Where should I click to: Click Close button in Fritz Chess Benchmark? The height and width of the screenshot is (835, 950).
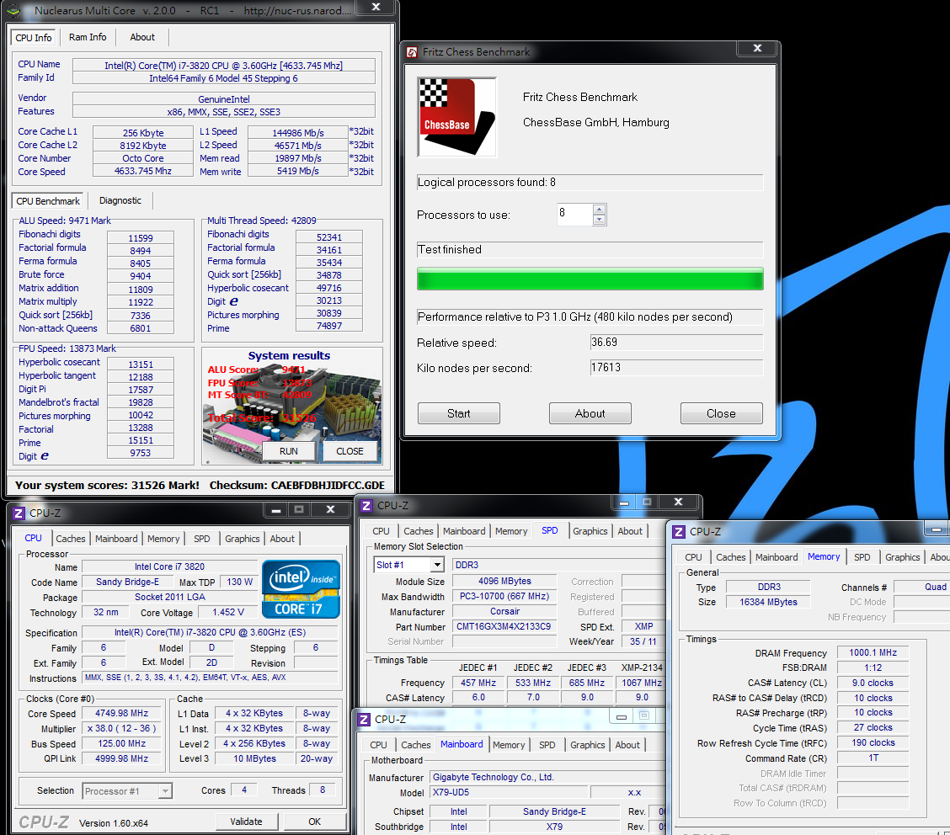721,413
